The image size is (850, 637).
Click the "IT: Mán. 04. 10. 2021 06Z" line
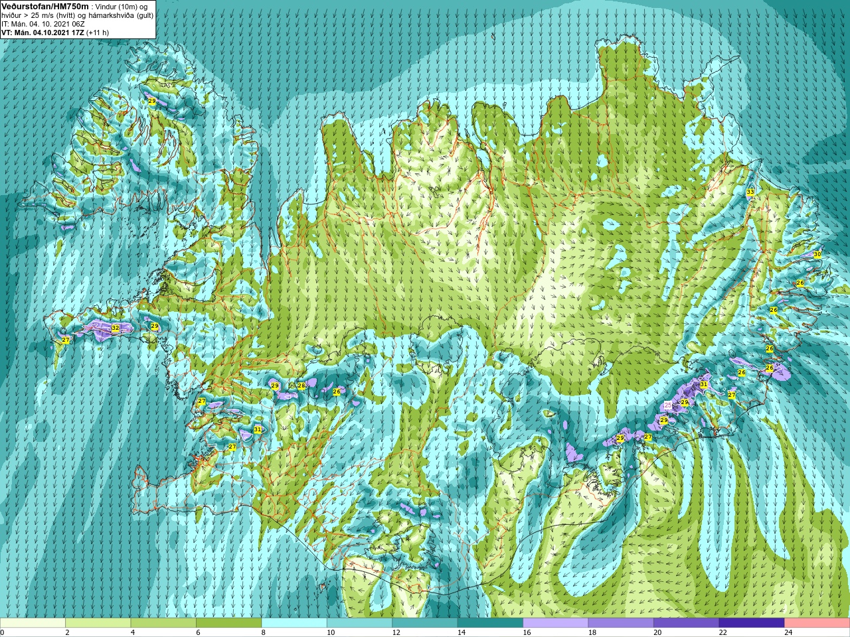43,24
